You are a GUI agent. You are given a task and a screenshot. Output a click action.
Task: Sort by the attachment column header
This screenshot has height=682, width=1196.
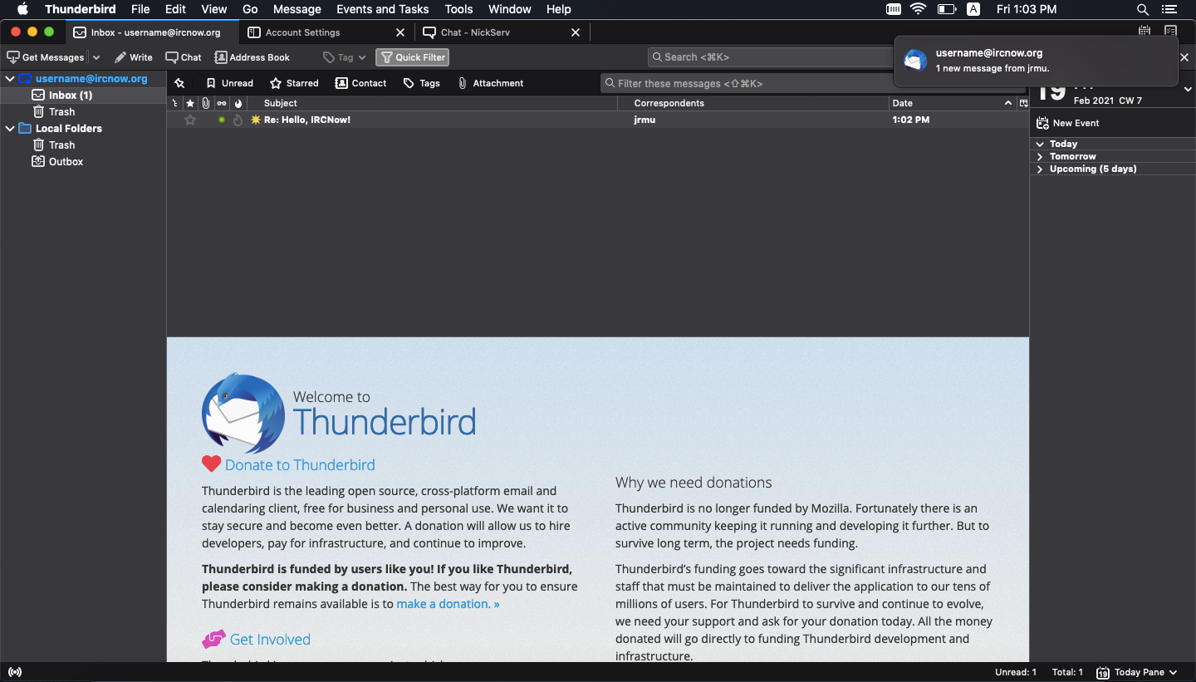click(x=206, y=103)
